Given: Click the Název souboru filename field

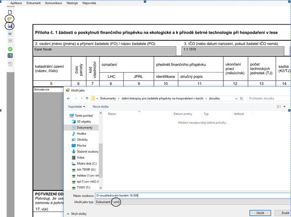Looking at the screenshot, I should click(x=193, y=196).
